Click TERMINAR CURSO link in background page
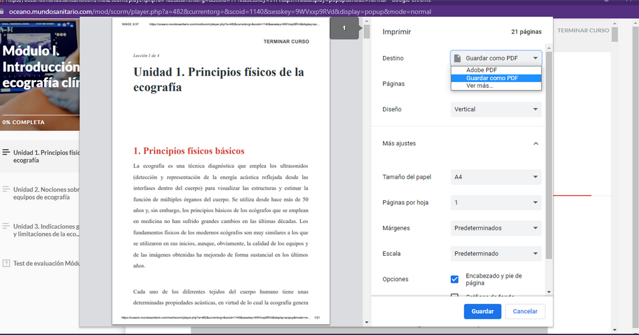The width and height of the screenshot is (639, 335). tap(583, 30)
